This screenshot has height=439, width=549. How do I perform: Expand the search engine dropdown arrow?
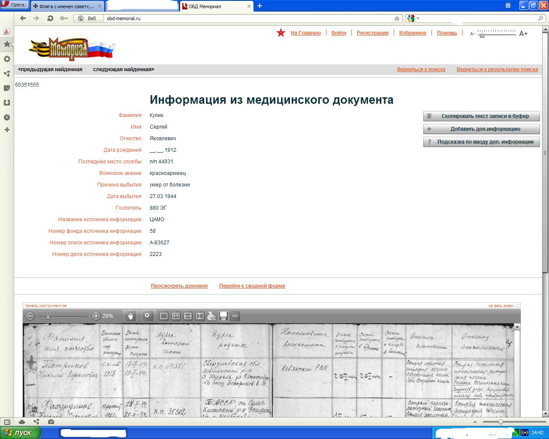(418, 18)
